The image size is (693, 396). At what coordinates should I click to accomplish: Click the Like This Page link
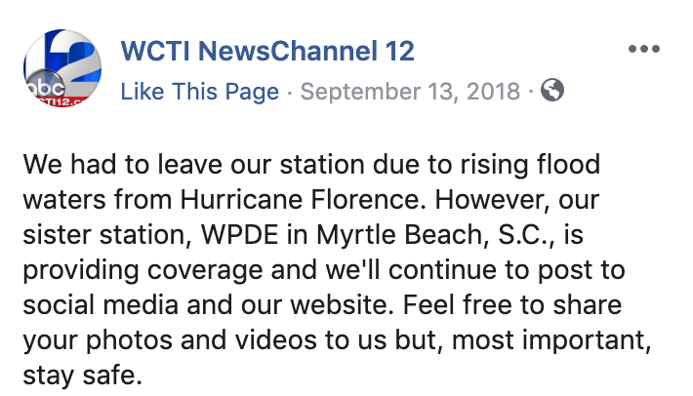point(200,92)
